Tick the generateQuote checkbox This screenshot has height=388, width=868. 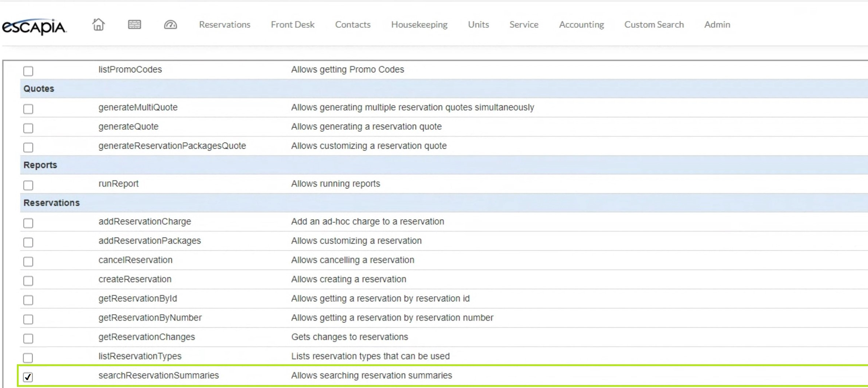[x=28, y=128]
